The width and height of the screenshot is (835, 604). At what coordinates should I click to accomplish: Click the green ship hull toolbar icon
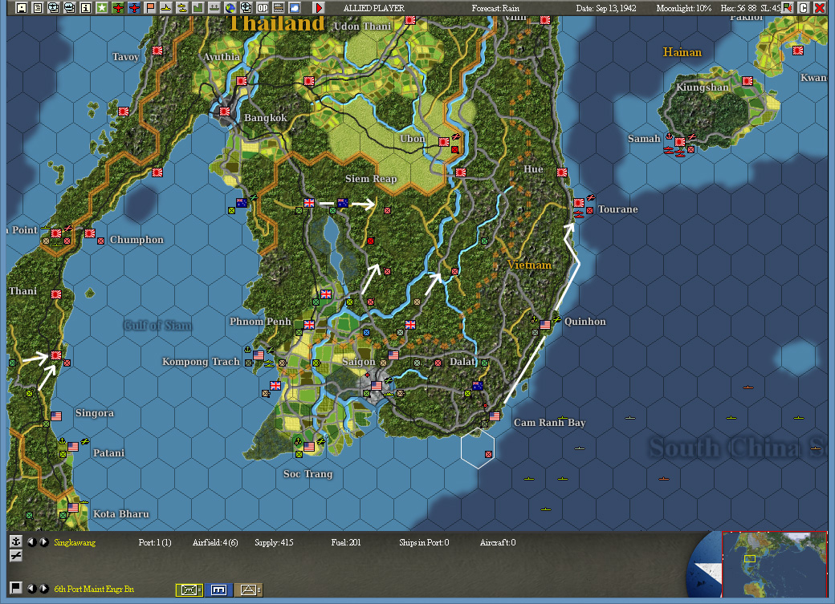pos(214,7)
